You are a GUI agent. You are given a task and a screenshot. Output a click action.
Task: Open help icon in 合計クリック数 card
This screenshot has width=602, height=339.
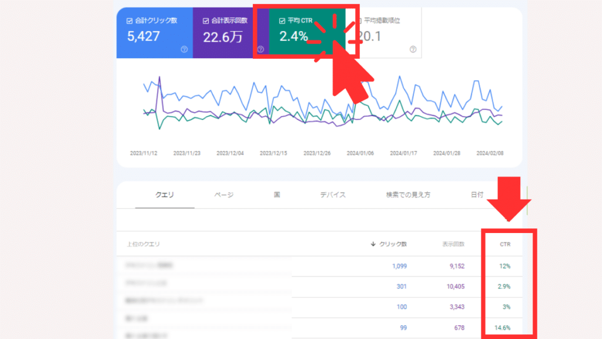(184, 49)
